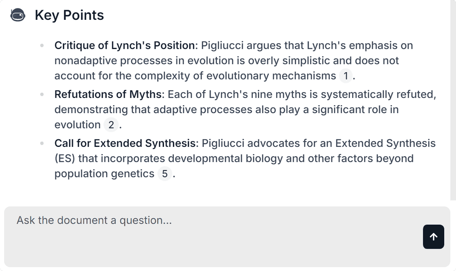Viewport: 456px width, 271px height.
Task: Open citation badge number 5
Action: point(165,174)
